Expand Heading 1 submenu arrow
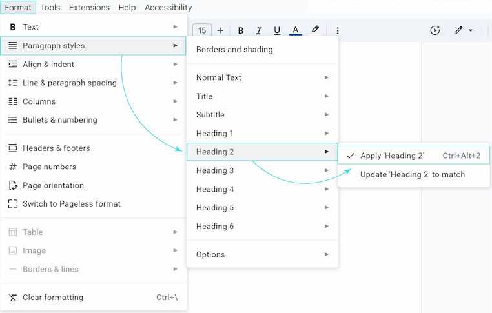Screen dimensions: 492x313 point(327,134)
